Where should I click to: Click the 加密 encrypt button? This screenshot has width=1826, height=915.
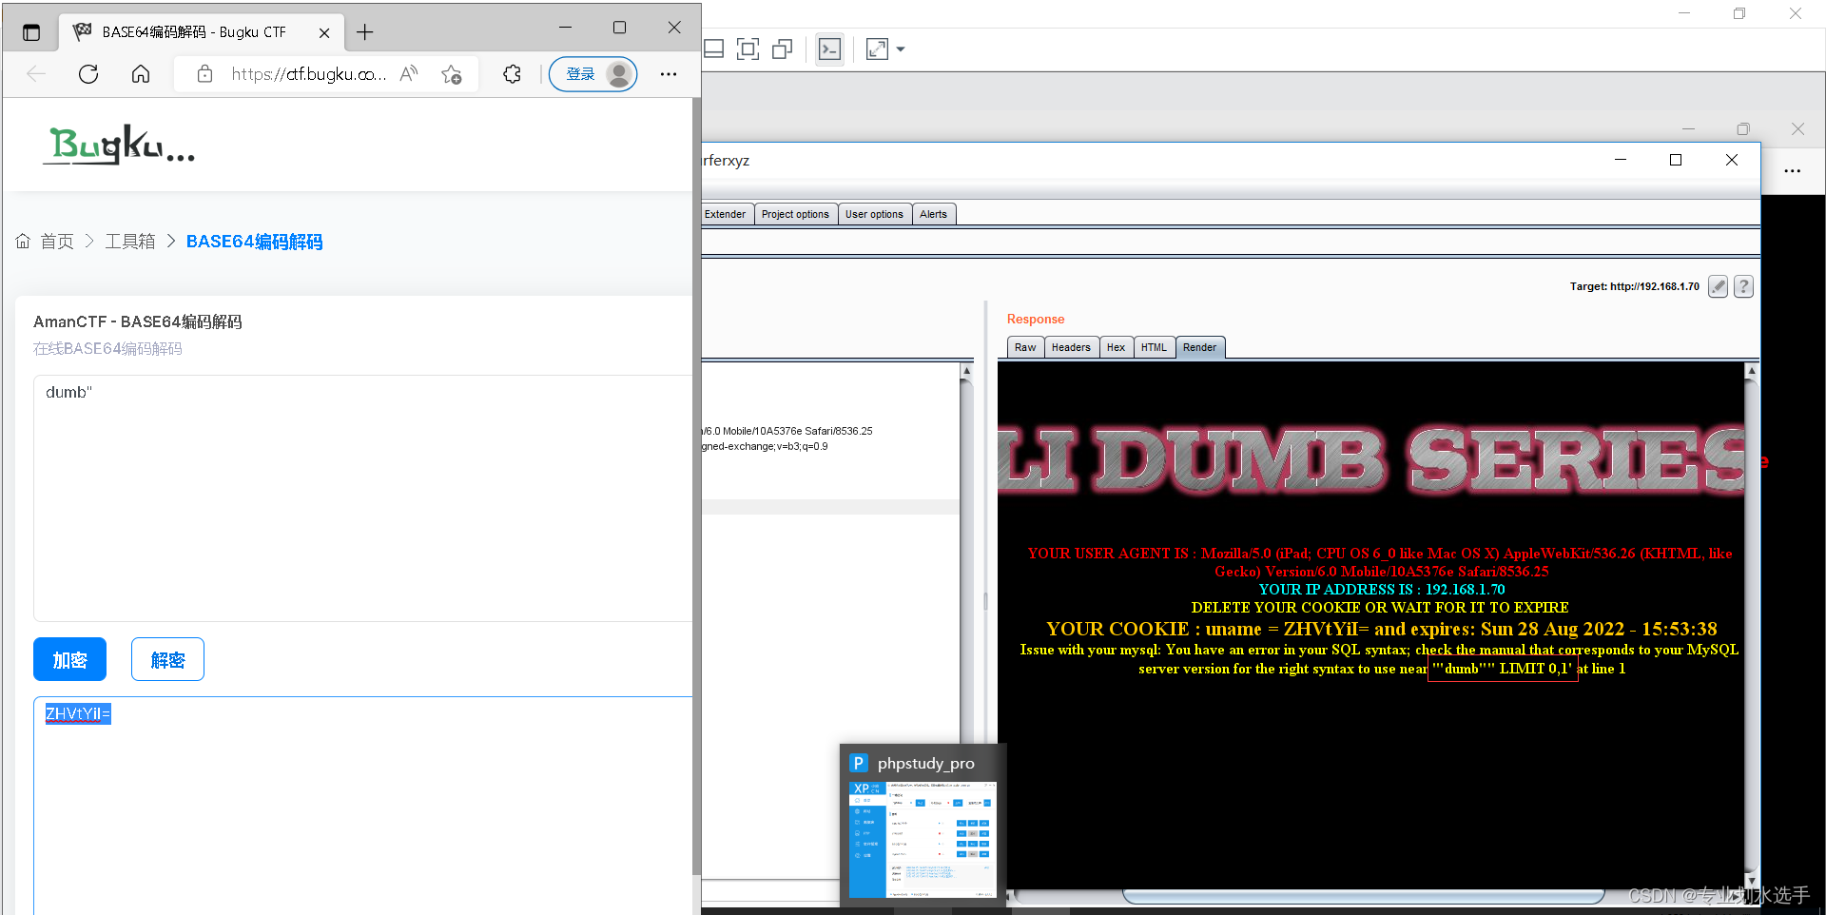tap(69, 659)
